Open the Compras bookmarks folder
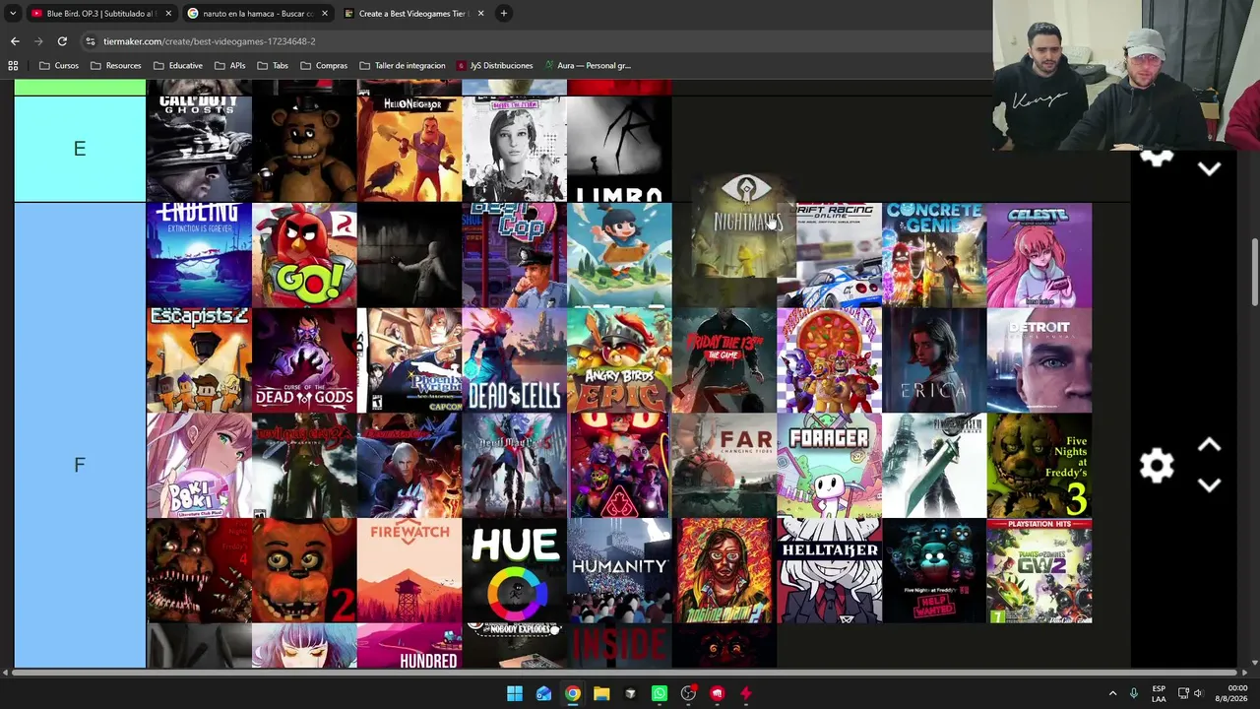This screenshot has height=709, width=1260. click(324, 66)
